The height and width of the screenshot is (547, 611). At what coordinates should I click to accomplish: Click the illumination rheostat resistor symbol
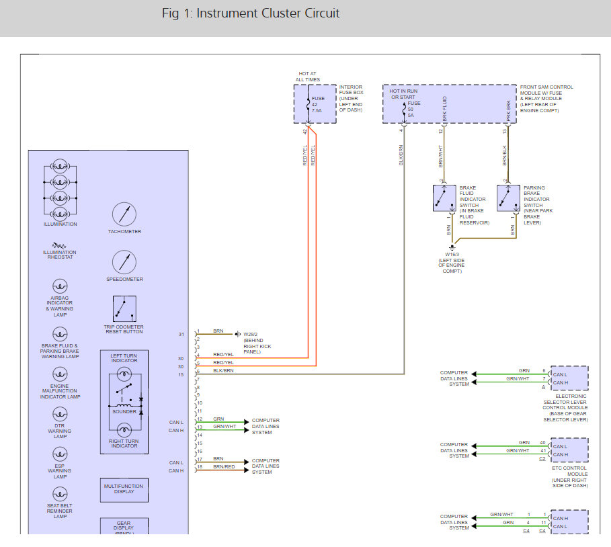coord(60,244)
